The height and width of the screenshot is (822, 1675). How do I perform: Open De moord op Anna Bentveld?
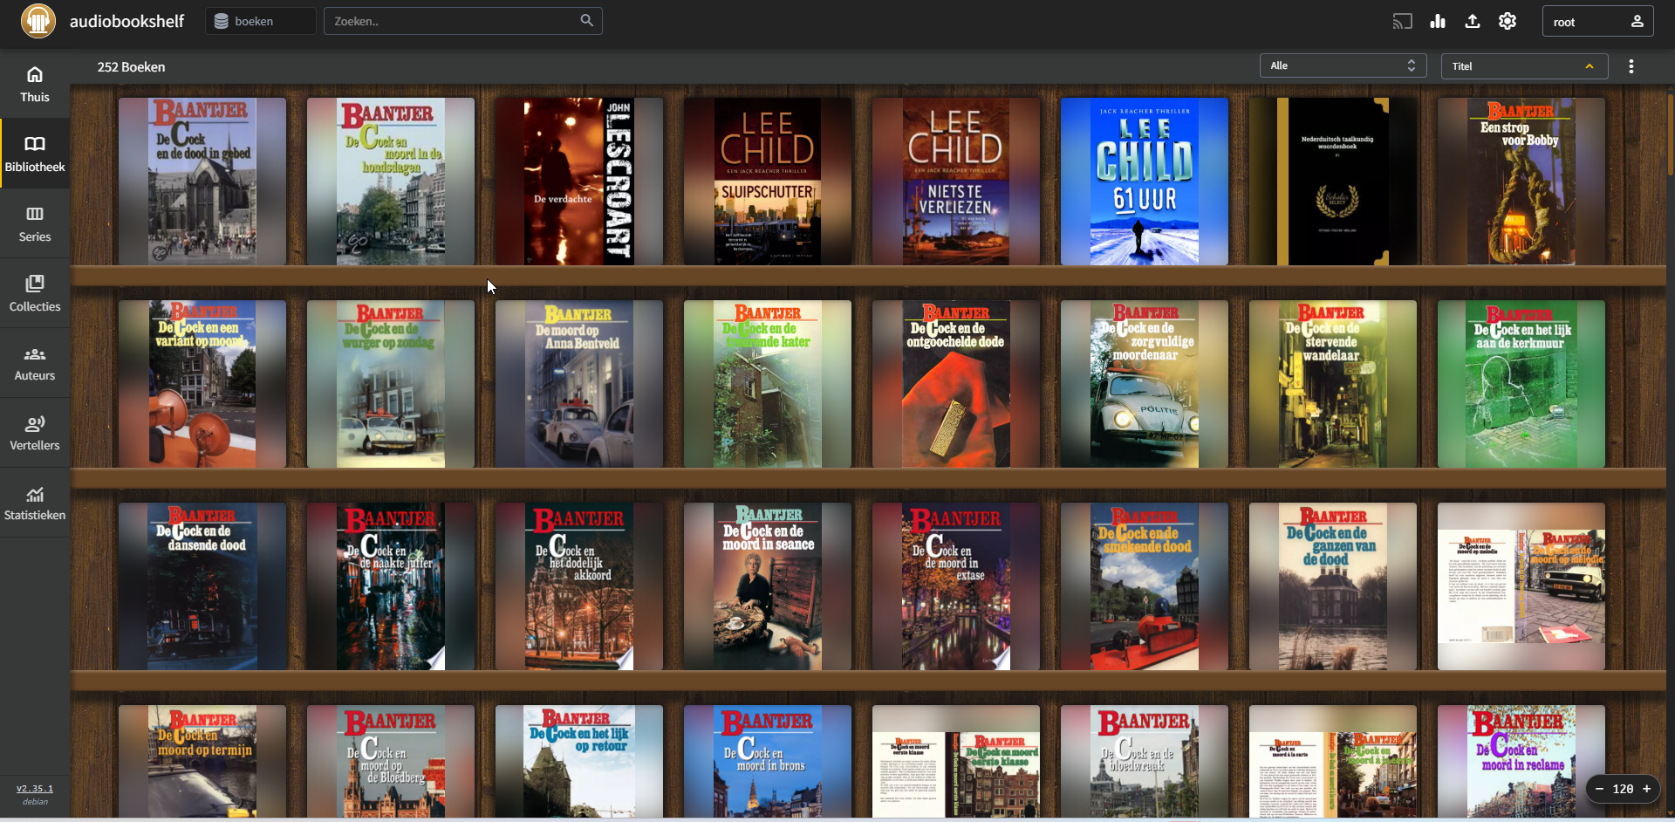click(x=579, y=384)
